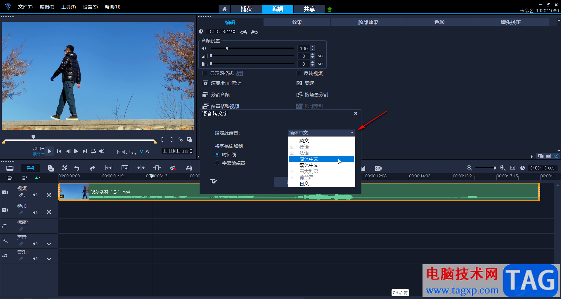Fit project in timeline window

513,168
